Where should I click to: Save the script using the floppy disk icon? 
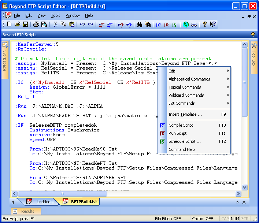point(25,24)
